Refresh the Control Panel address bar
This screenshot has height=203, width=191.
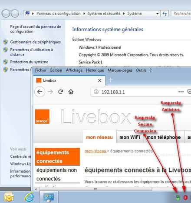(x=165, y=13)
